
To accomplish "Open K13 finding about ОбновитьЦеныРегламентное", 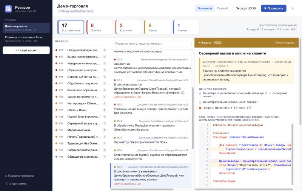I will coord(151,66).
